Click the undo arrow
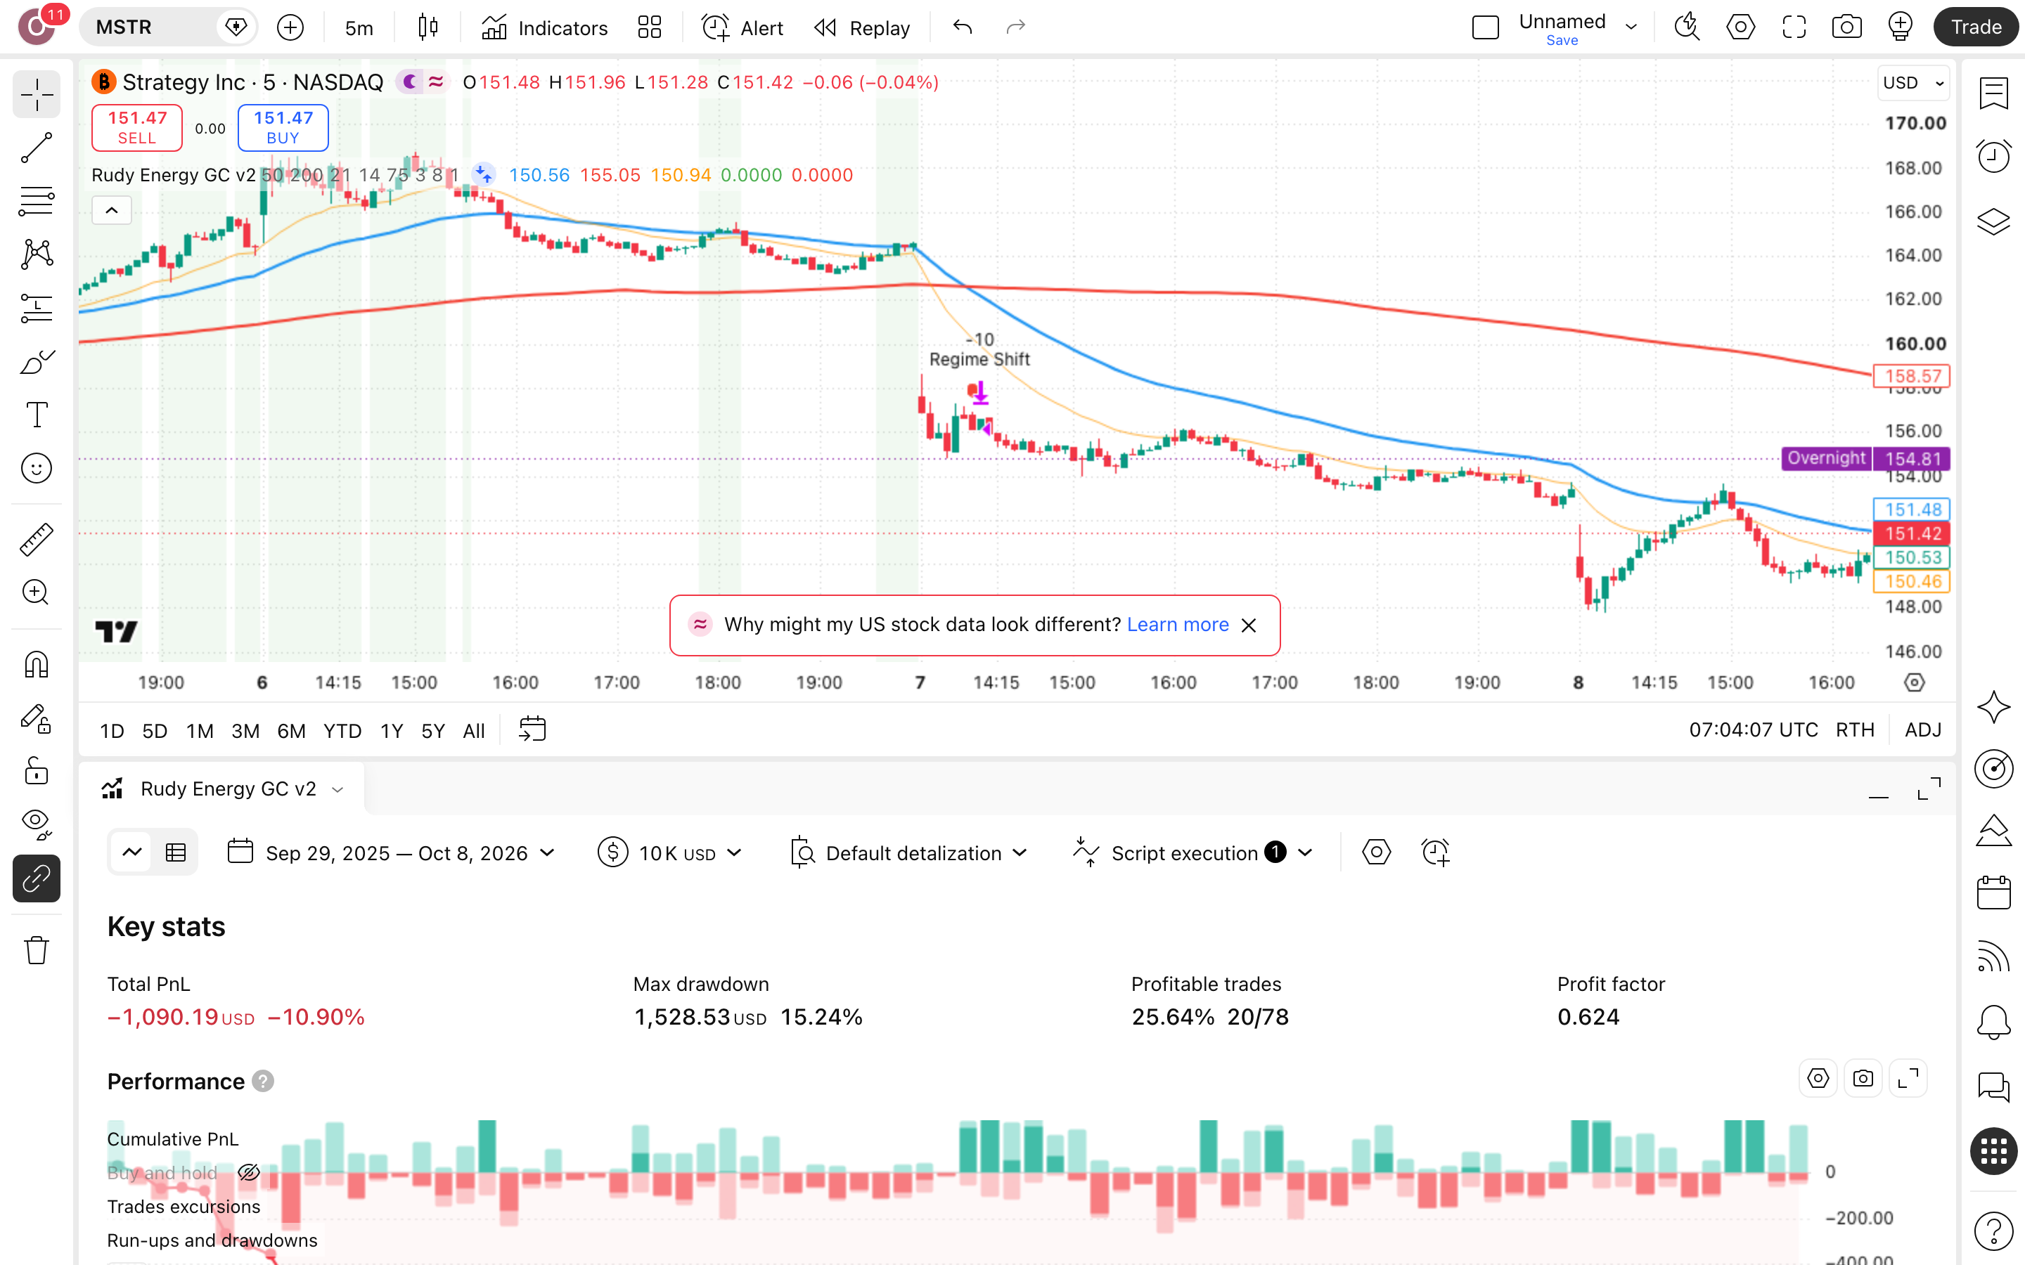 tap(963, 27)
